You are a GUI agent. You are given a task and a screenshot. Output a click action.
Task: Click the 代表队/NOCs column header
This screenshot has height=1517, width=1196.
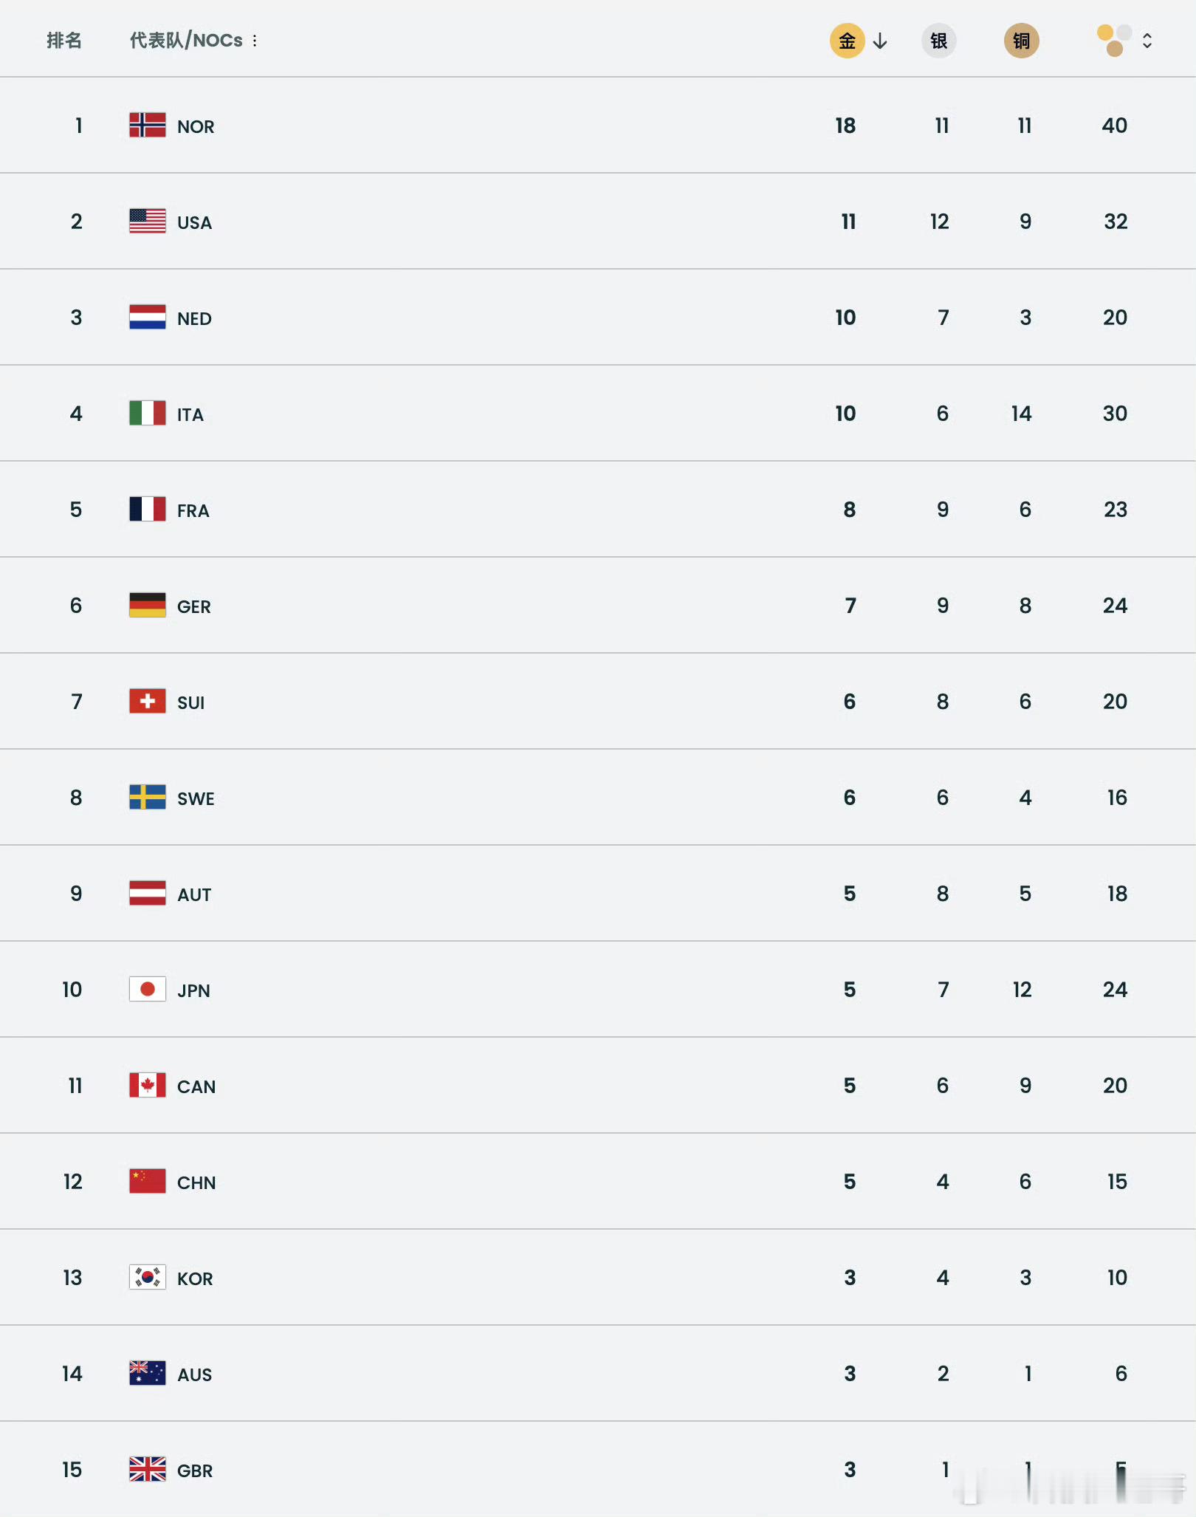tap(186, 41)
